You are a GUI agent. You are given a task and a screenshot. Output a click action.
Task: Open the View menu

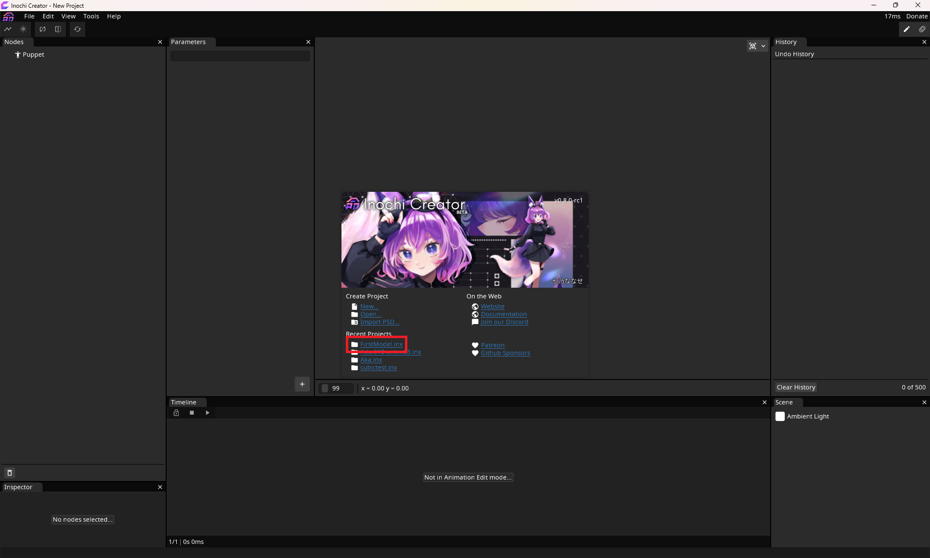point(68,16)
